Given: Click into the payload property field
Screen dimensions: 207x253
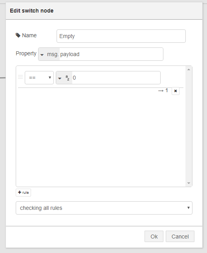Looking at the screenshot, I should pyautogui.click(x=111, y=54).
